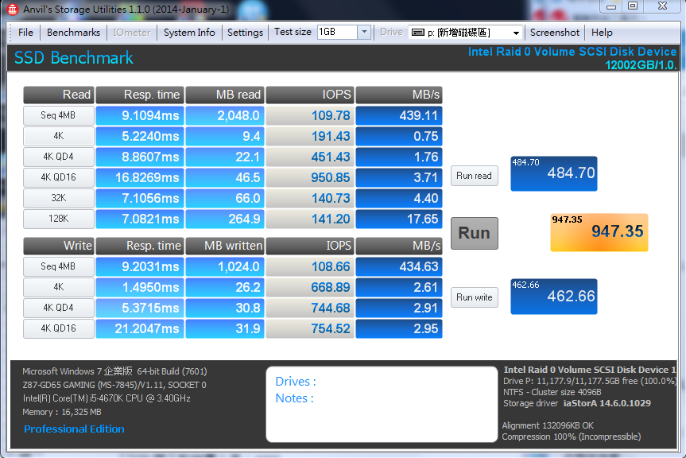Image resolution: width=686 pixels, height=458 pixels.
Task: Expand the Drive selection dropdown
Action: pos(516,33)
